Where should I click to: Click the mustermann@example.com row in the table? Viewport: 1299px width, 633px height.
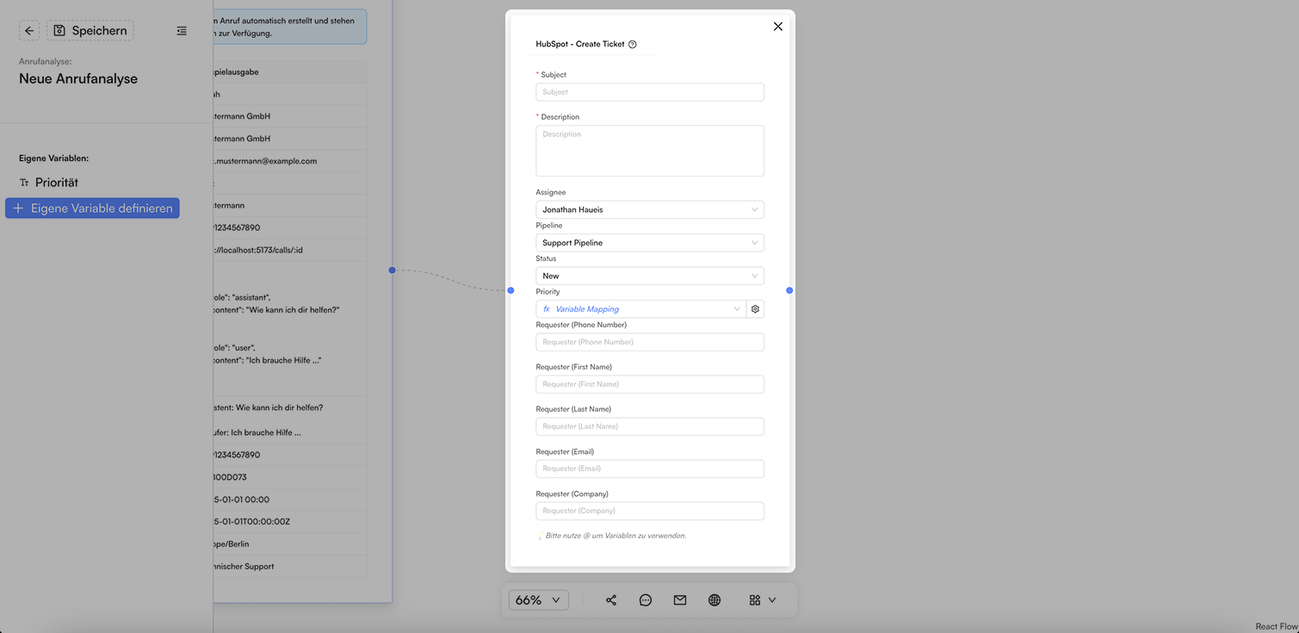click(290, 161)
